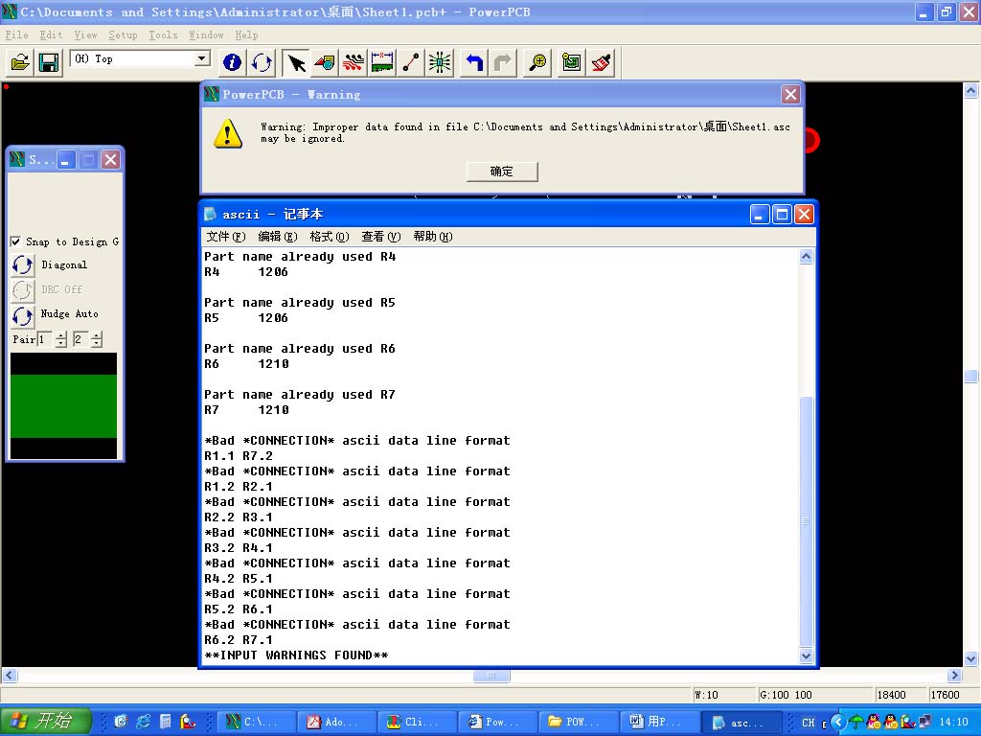This screenshot has height=736, width=981.
Task: Close the PowerPCB Warning dialog
Action: click(x=790, y=95)
